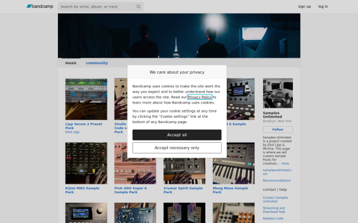Image resolution: width=358 pixels, height=223 pixels.
Task: Follow Samples Unlimited
Action: (278, 130)
